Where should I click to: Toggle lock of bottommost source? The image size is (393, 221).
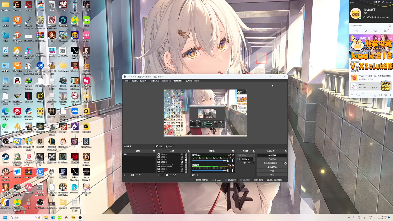(186, 171)
